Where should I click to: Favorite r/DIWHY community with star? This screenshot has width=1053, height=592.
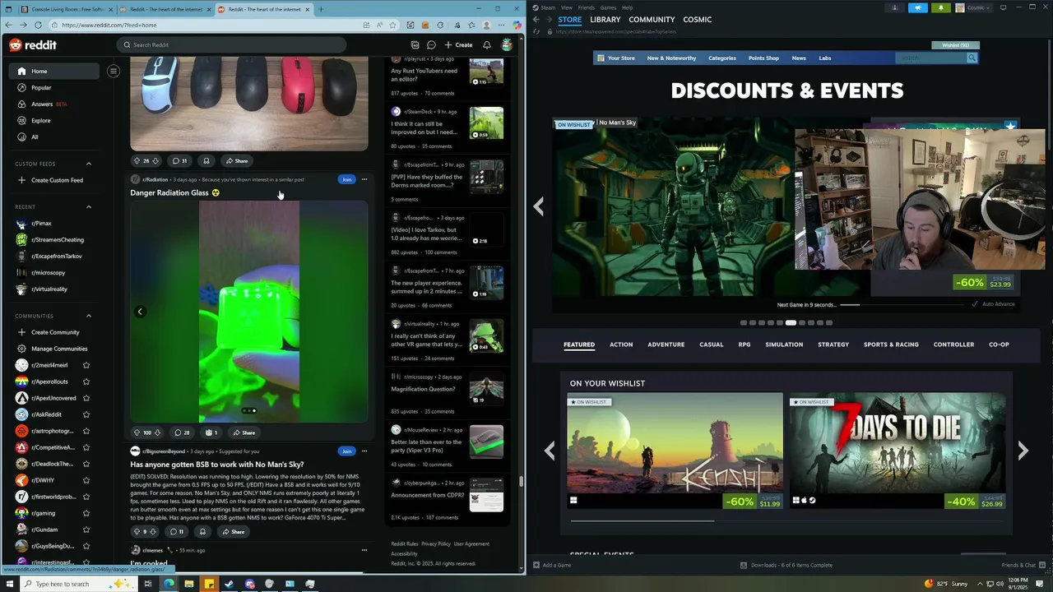[x=86, y=480]
